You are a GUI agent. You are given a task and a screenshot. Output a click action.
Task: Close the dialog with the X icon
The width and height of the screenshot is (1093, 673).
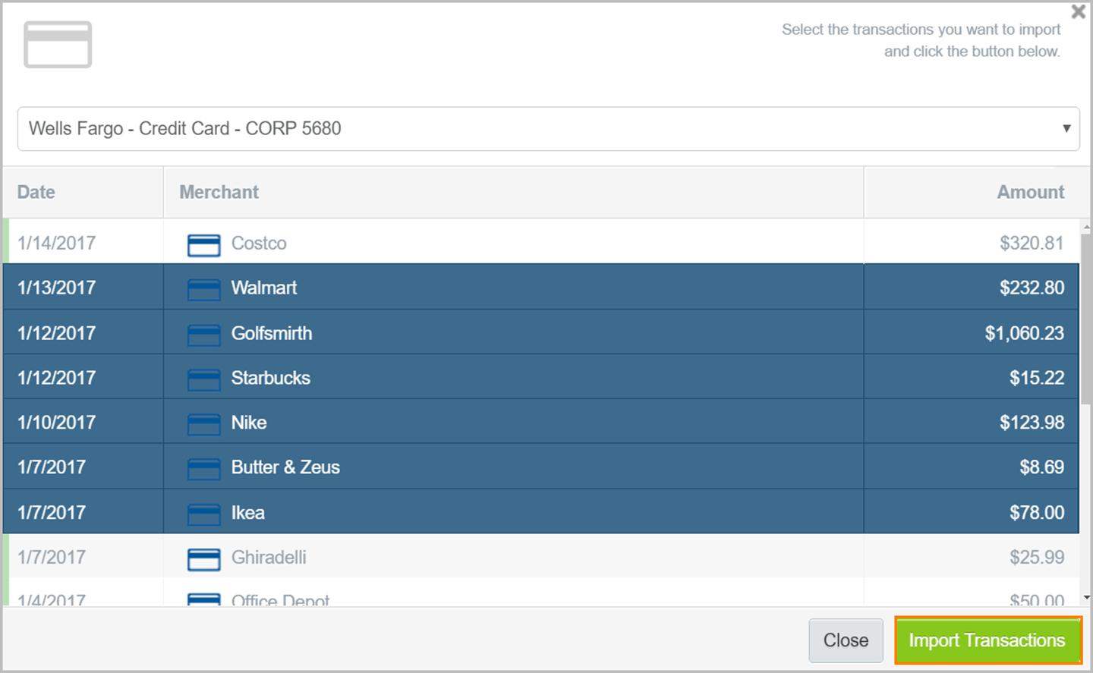[1078, 11]
